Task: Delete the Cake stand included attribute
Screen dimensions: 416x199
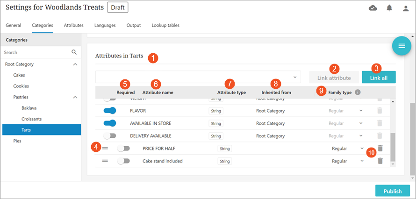Action: pyautogui.click(x=380, y=161)
